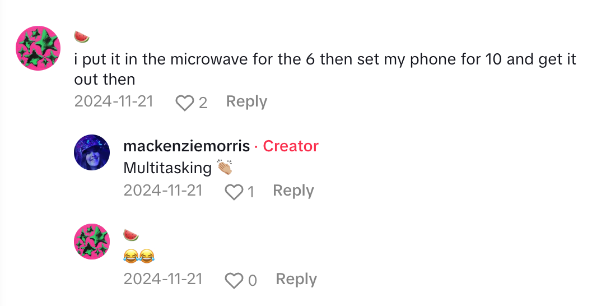606x306 pixels.
Task: Click the date under the laughing emoji reply
Action: 163,279
